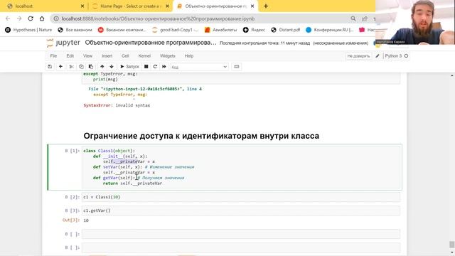Insert a cell below with plus icon

pos(60,66)
